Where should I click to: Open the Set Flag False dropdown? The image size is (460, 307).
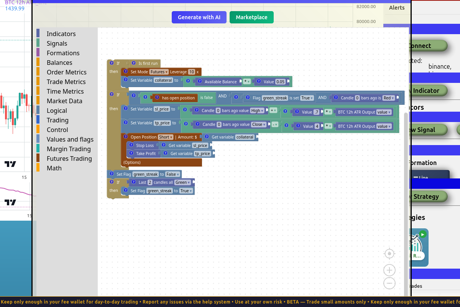point(172,174)
